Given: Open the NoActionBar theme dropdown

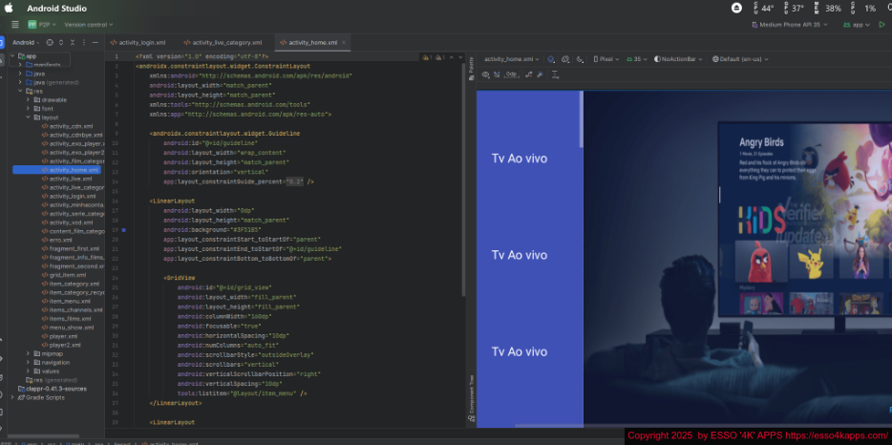Looking at the screenshot, I should [x=678, y=59].
